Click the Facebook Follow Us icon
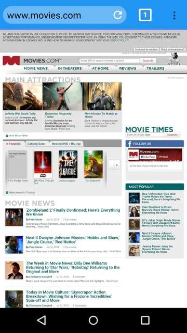Viewport: 187px width, 333px height. [x=129, y=144]
